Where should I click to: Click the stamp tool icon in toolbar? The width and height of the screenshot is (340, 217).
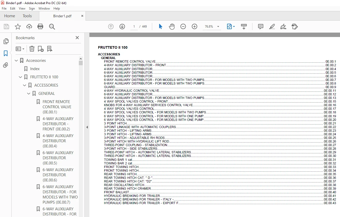click(x=295, y=27)
